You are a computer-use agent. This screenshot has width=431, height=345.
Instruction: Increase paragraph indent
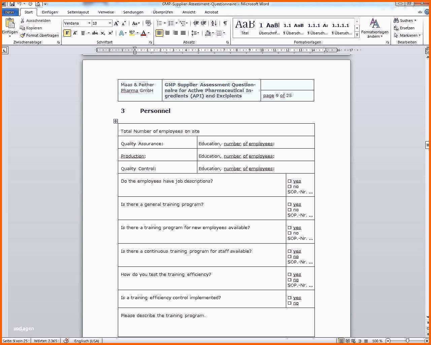tap(203, 23)
